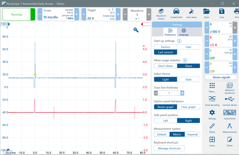239x155 pixels.
Task: Open Scope 10 ms/div options
Action: (x=58, y=14)
